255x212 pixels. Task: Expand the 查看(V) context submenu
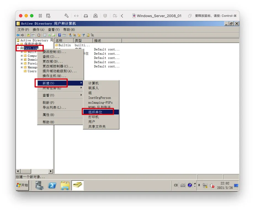pyautogui.click(x=60, y=95)
